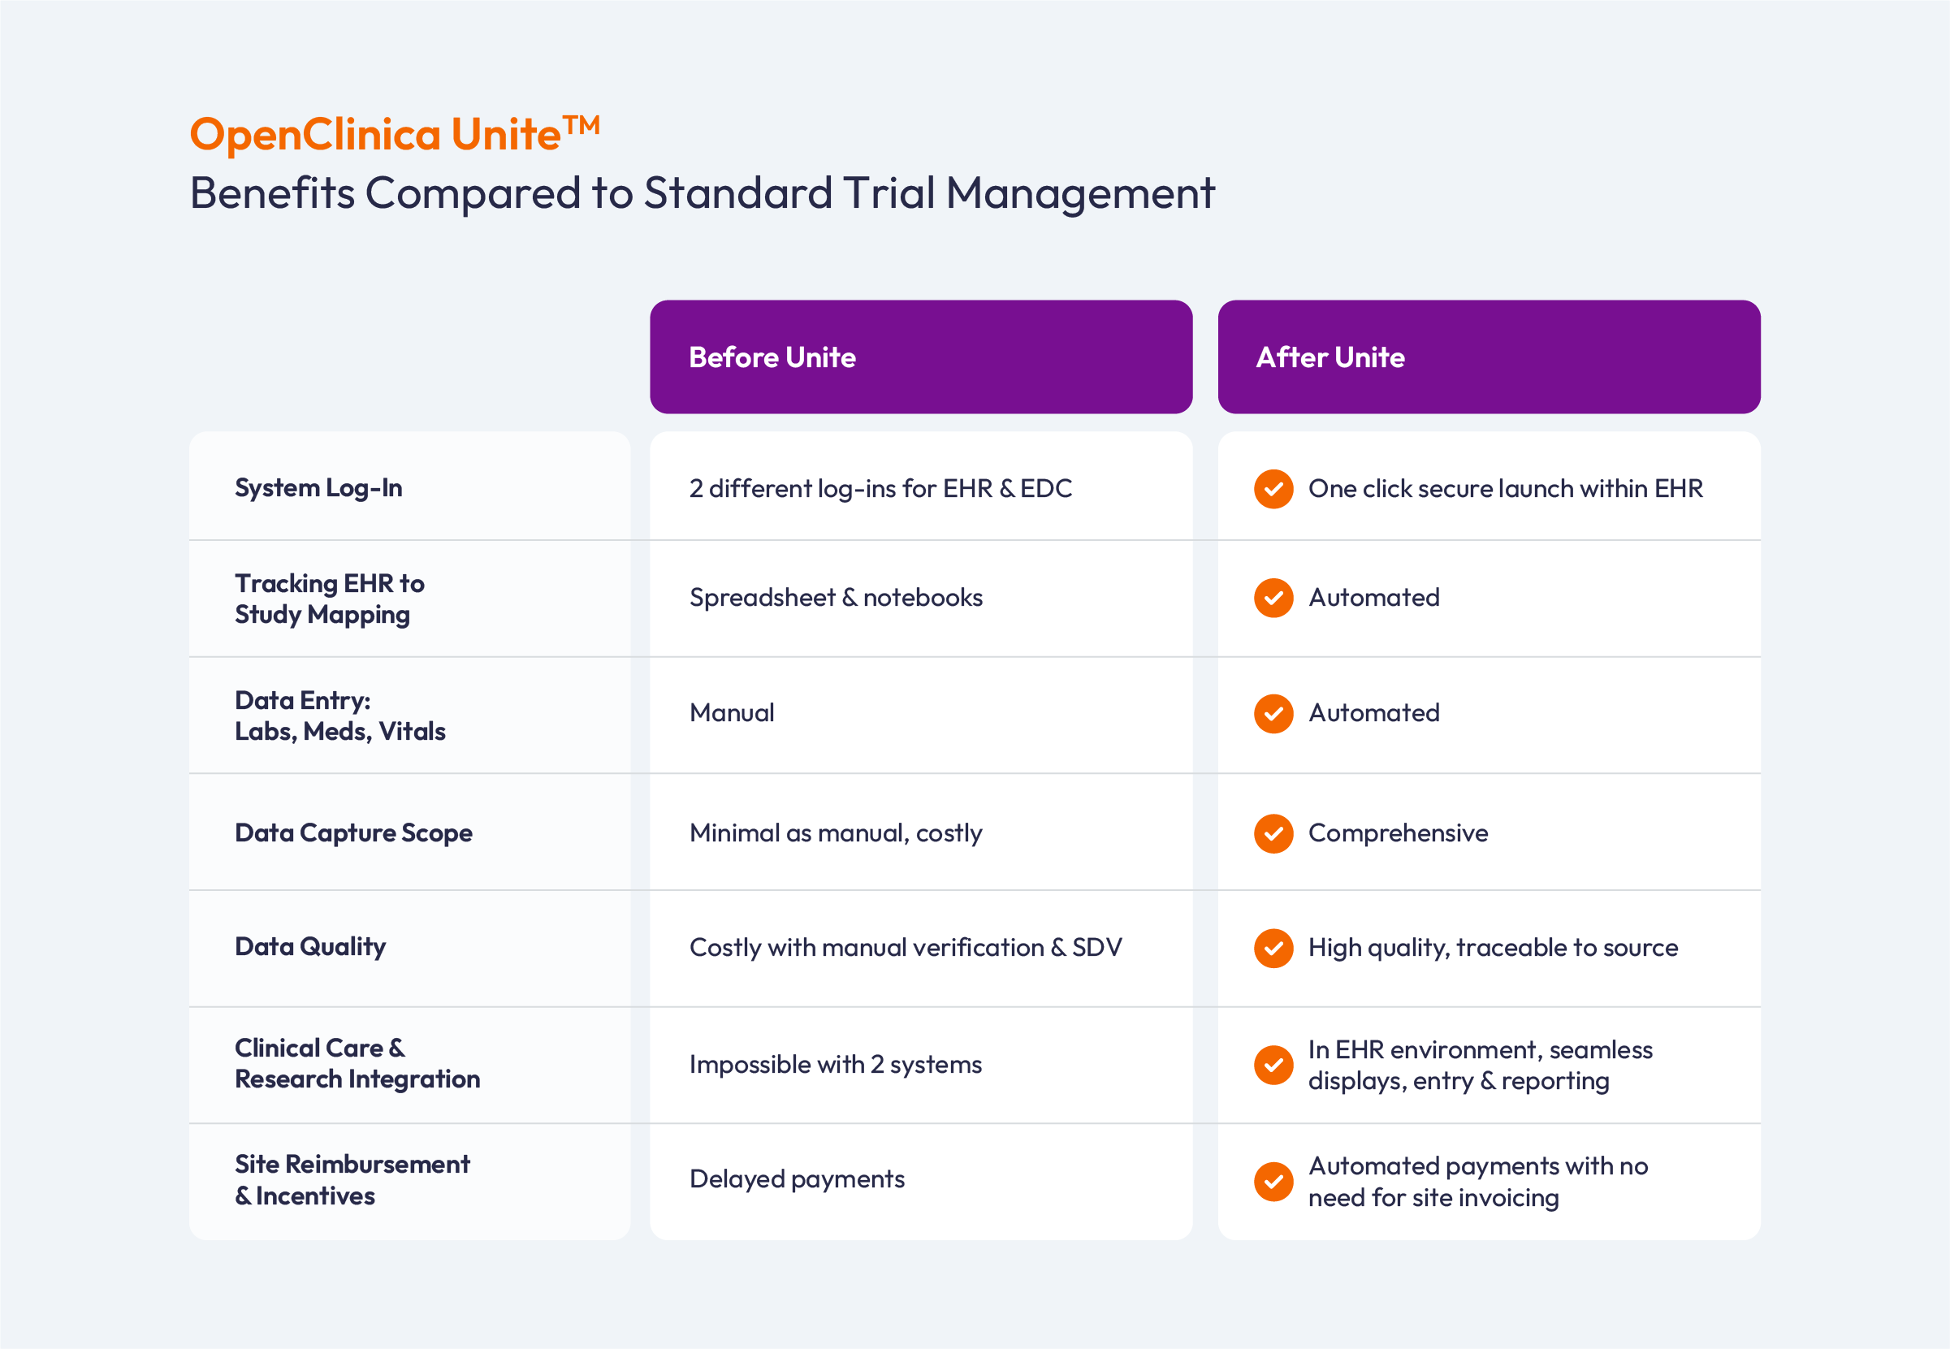
Task: Click the Clinical Care checkmark icon
Action: tap(1278, 1056)
